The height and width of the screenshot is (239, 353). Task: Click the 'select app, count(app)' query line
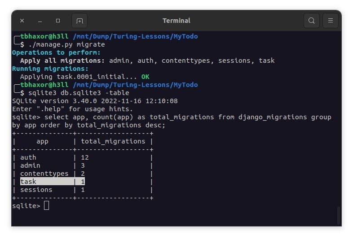click(172, 117)
